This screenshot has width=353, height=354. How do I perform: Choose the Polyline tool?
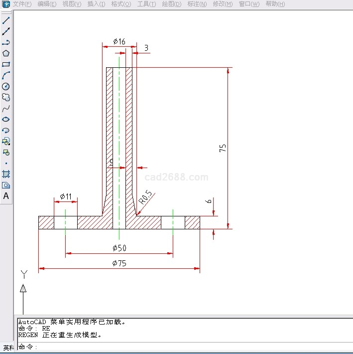[x=6, y=42]
